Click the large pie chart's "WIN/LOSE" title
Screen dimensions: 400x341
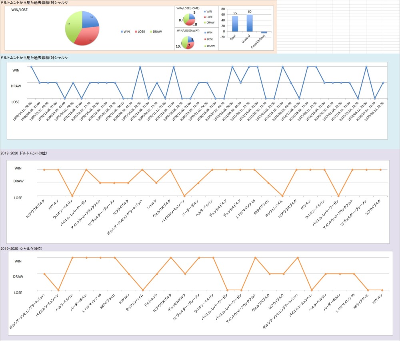(x=19, y=10)
